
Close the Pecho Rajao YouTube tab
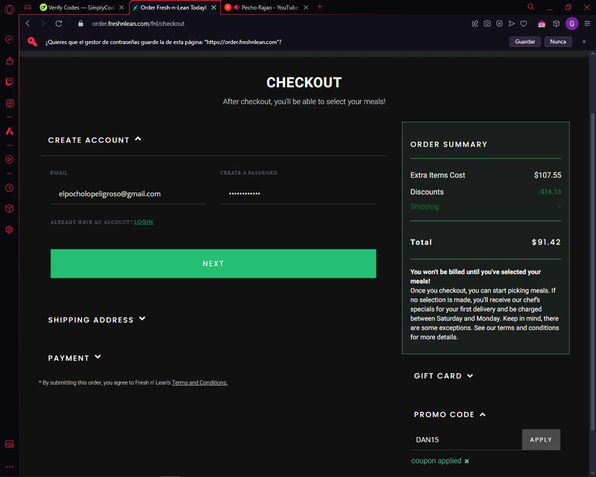306,7
